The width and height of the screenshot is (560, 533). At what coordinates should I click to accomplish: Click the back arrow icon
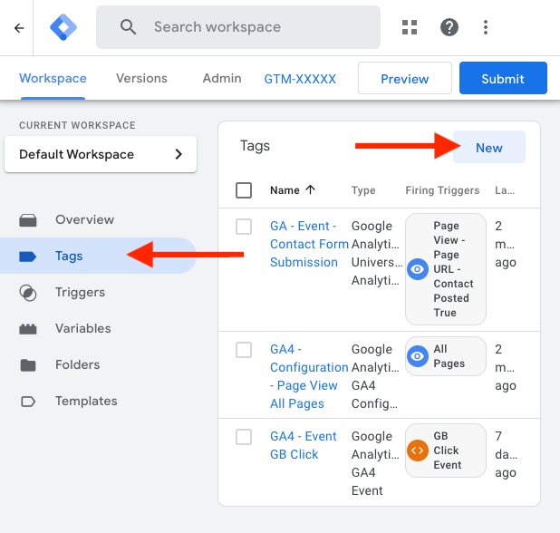click(x=19, y=27)
